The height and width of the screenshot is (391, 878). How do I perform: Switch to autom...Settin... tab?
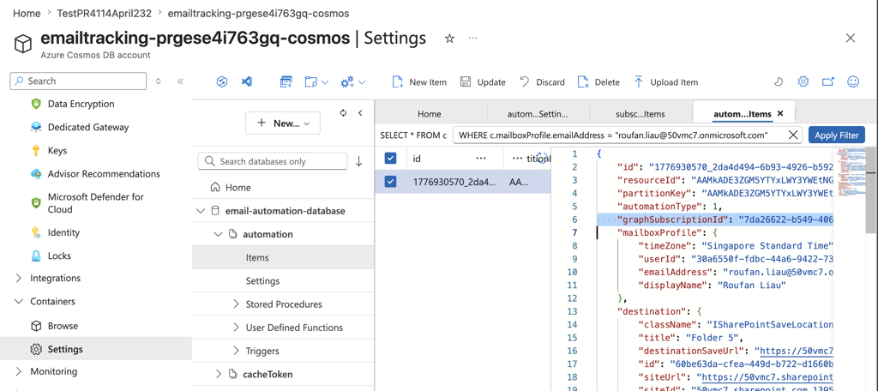(538, 114)
